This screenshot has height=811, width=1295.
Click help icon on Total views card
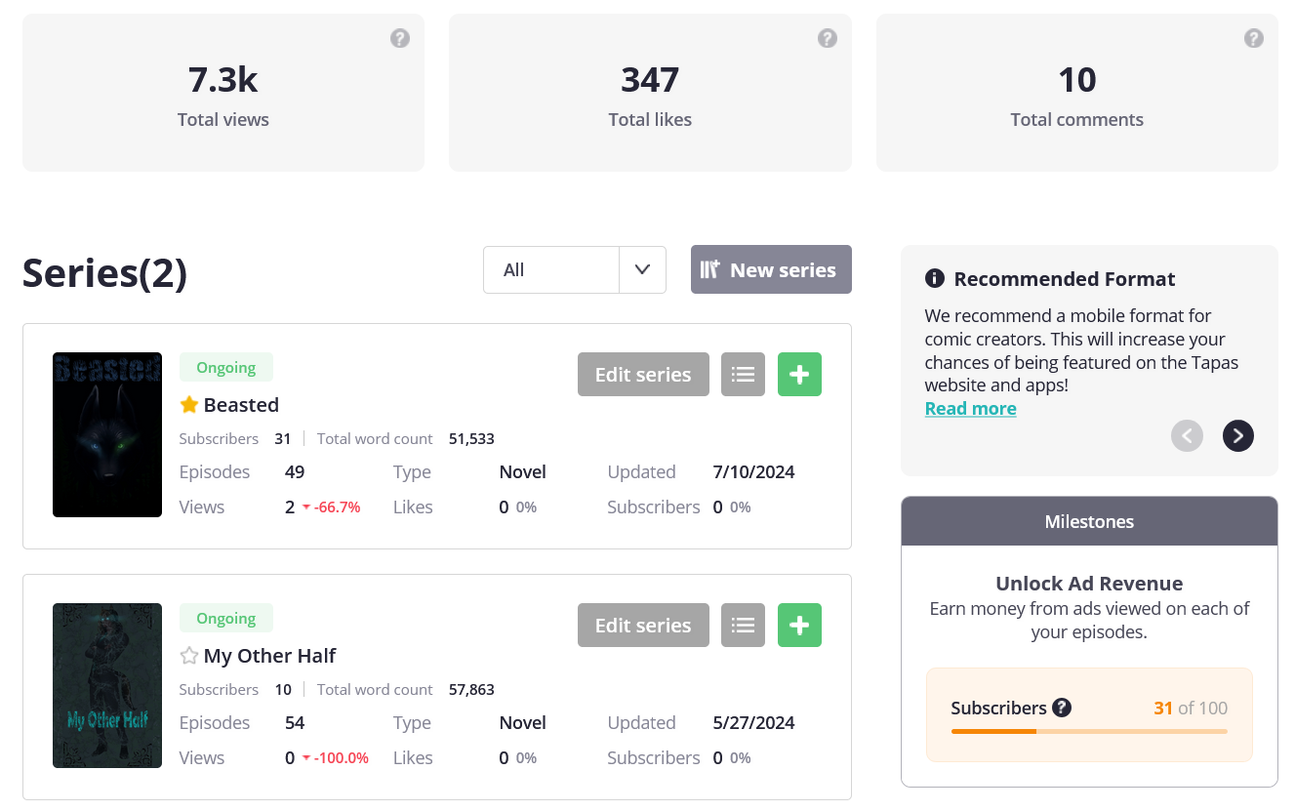tap(400, 38)
